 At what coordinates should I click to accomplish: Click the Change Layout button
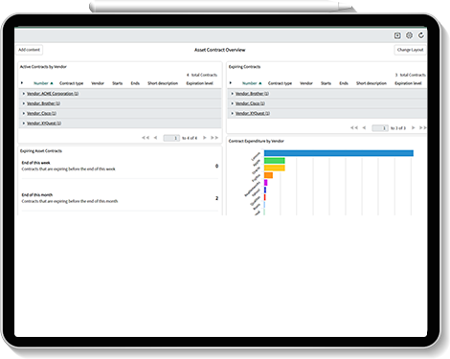(410, 50)
